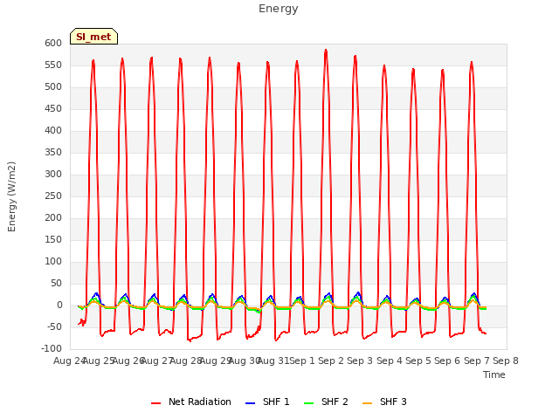The image size is (559, 419).
Task: Click the y-axis label Energy (W/m2)
Action: point(11,196)
